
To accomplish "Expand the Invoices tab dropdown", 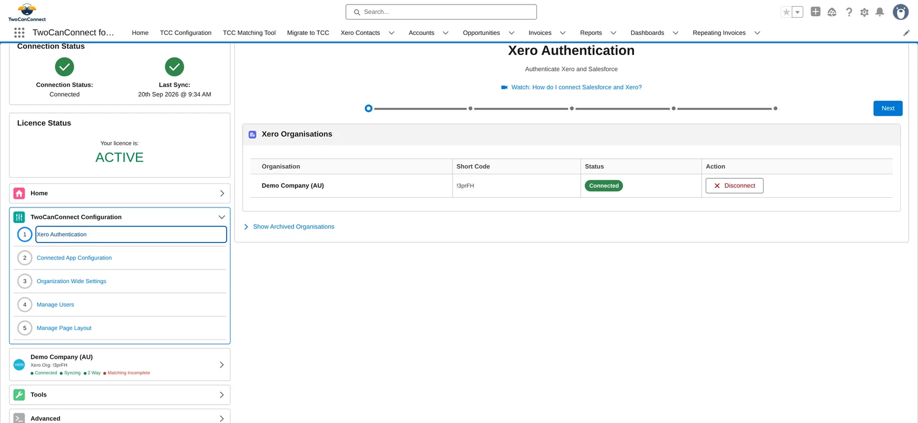I will (x=563, y=33).
